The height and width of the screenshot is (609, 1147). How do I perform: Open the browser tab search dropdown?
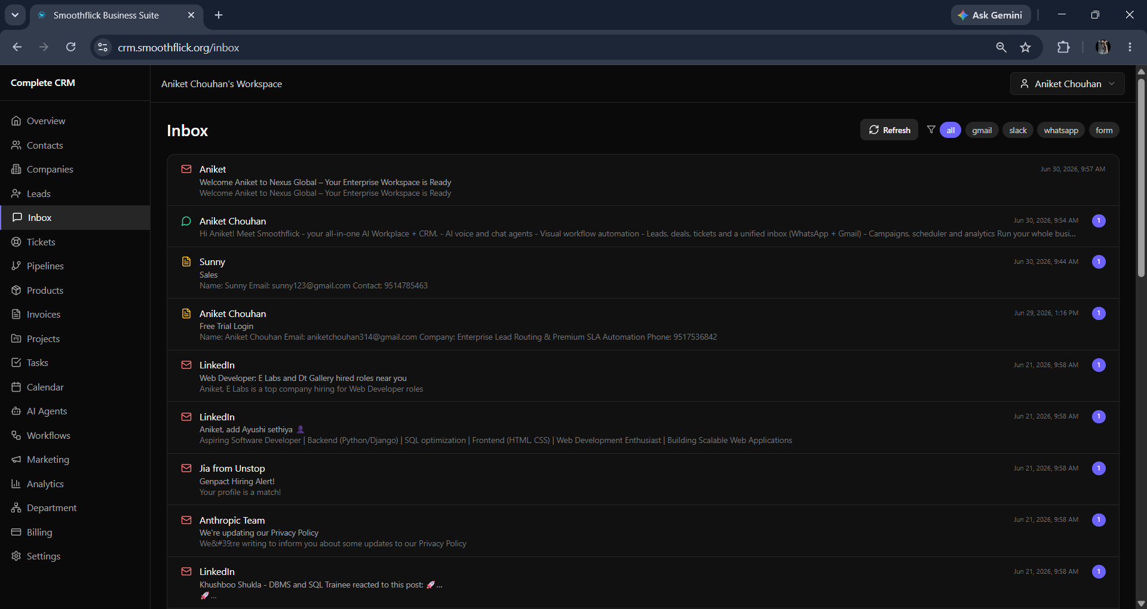click(x=15, y=15)
